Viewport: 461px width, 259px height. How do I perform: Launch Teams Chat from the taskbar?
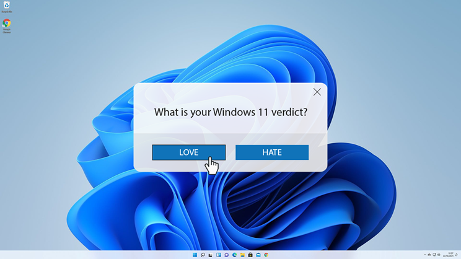tap(226, 255)
